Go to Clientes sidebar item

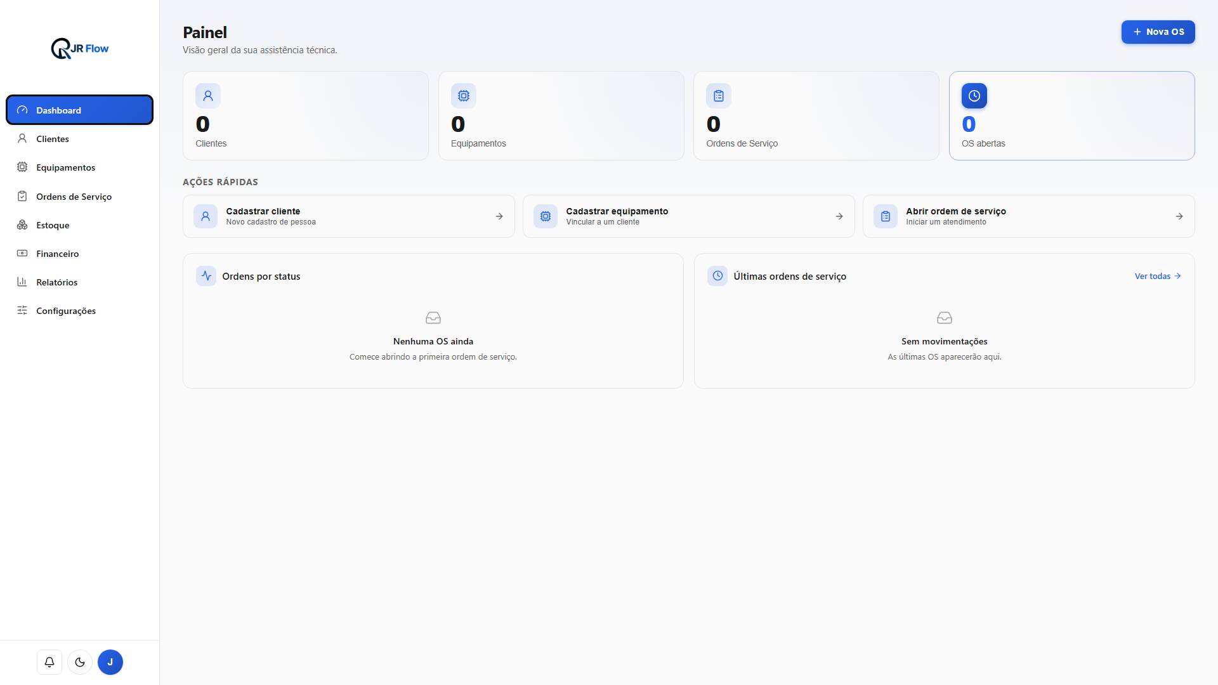(79, 138)
